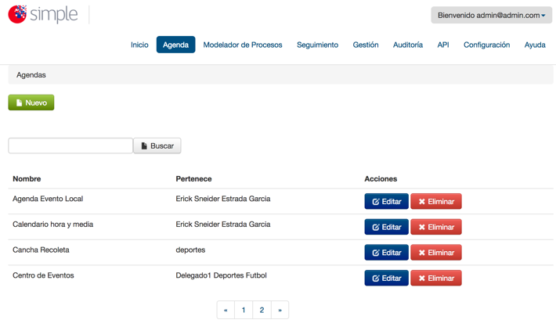Edit Calendario hora y media agenda
The width and height of the screenshot is (556, 327).
[387, 227]
